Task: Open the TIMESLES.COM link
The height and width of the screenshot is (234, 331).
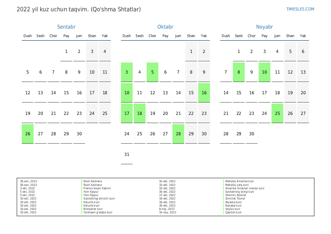Action: pos(300,9)
